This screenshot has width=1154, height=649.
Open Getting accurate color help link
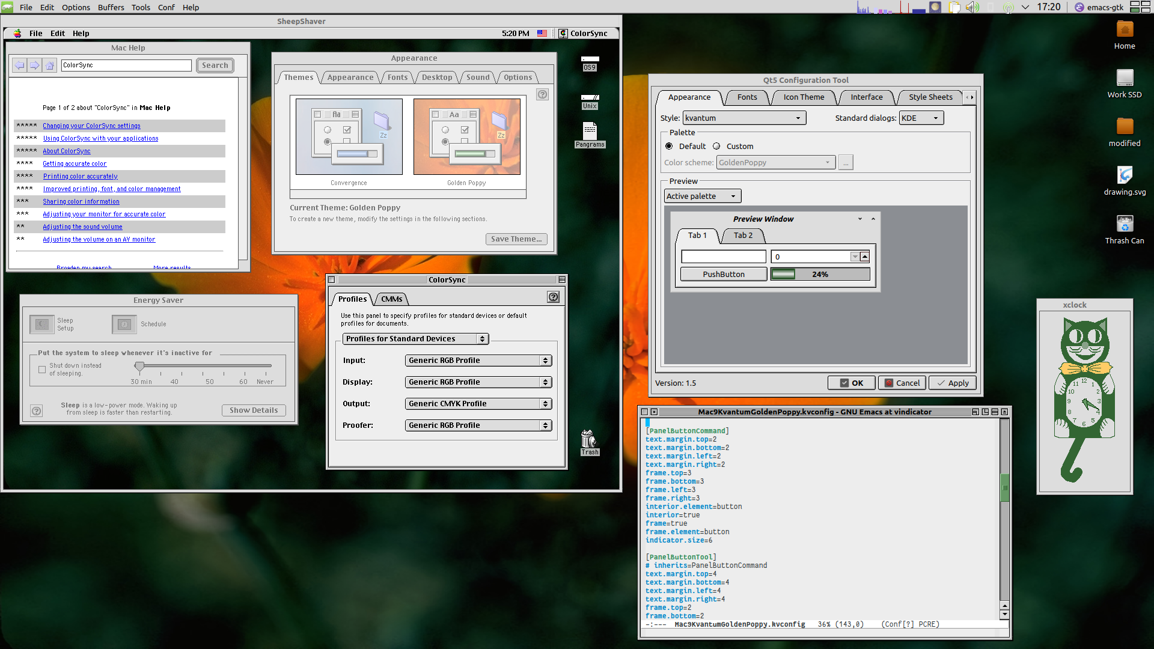point(75,164)
